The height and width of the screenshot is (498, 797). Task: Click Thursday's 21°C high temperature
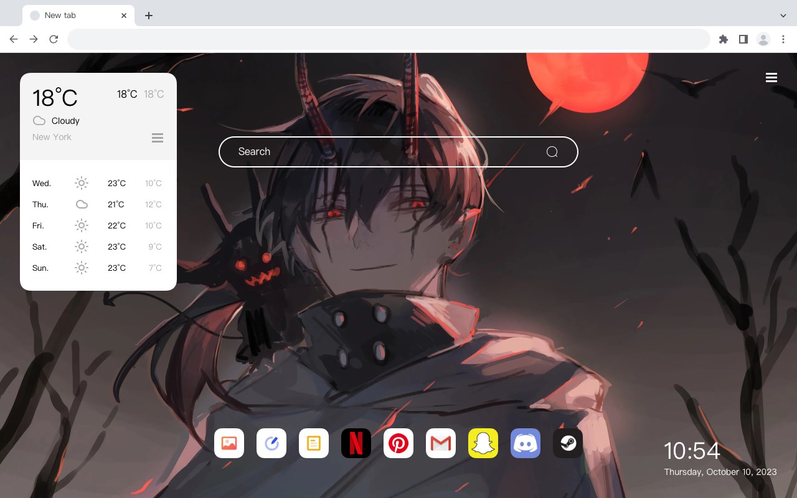tap(116, 204)
